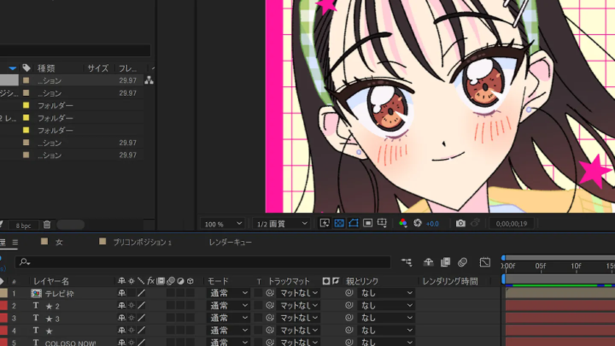615x346 pixels.
Task: Toggle preserve transparency box on ★ 2 layer
Action: coord(258,306)
